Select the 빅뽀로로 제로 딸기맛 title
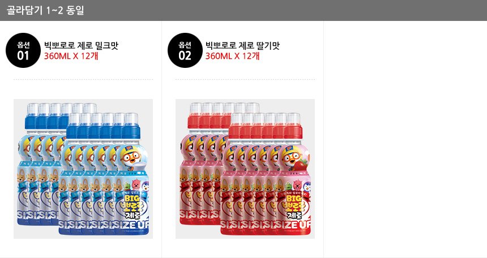Screen dimensions: 487x258 pos(242,46)
